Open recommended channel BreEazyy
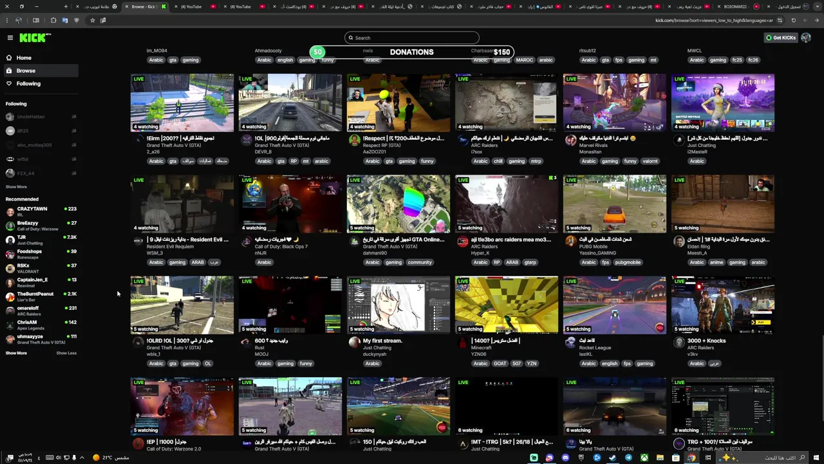The height and width of the screenshot is (464, 824). point(41,225)
